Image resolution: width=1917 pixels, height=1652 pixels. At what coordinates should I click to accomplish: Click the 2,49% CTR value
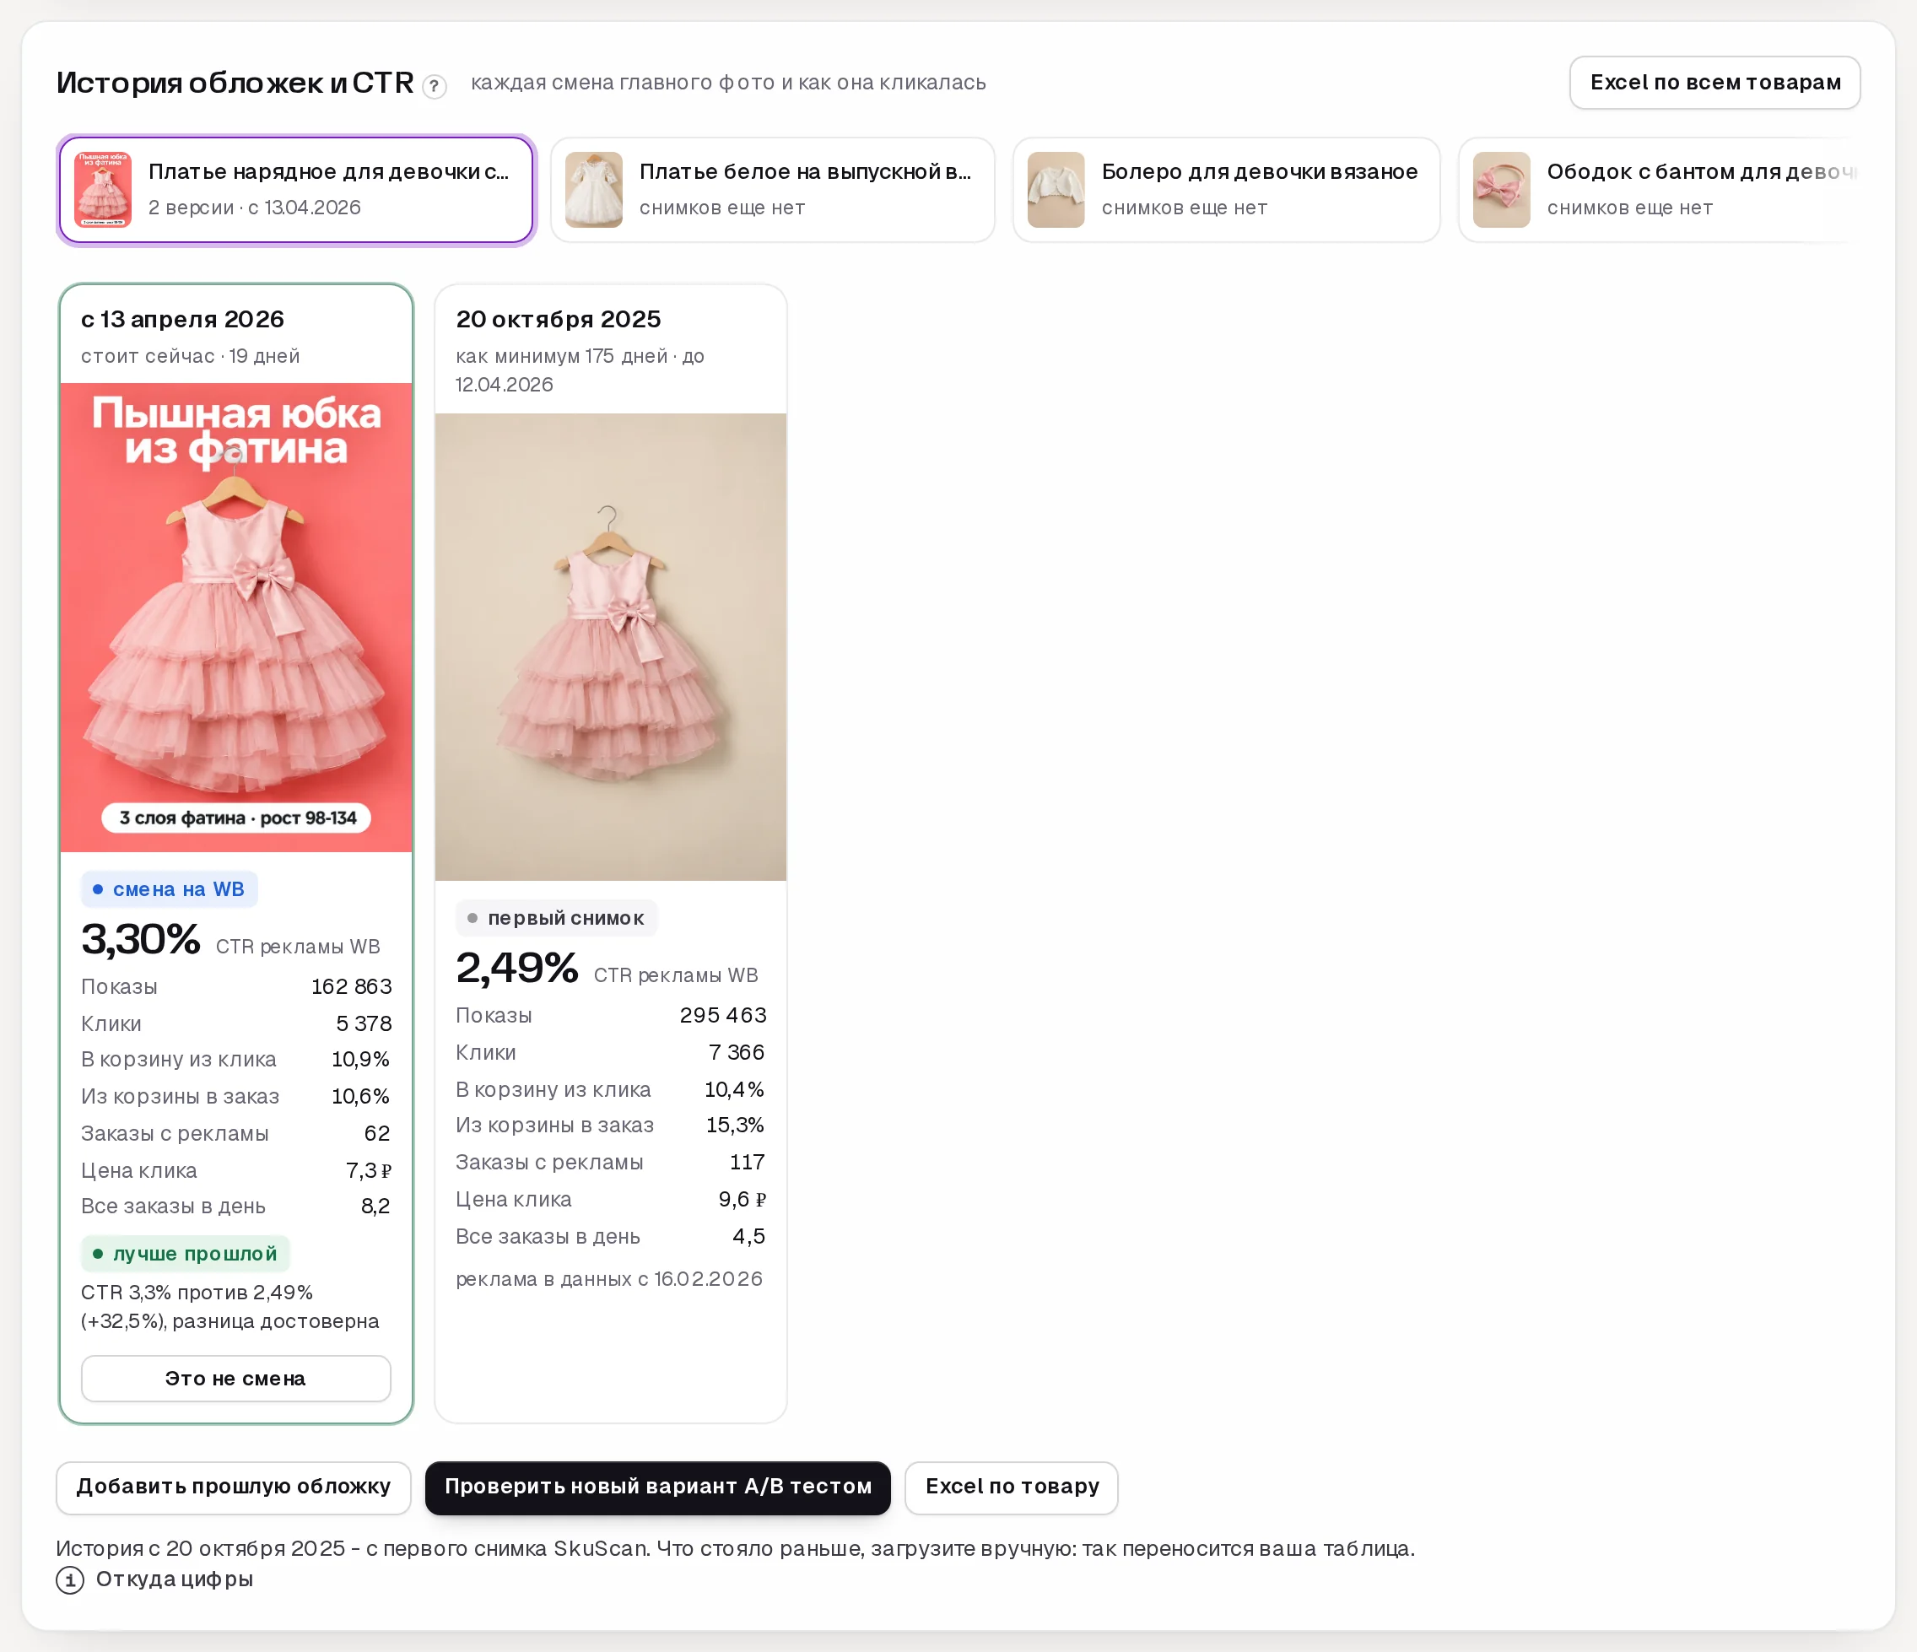[517, 969]
